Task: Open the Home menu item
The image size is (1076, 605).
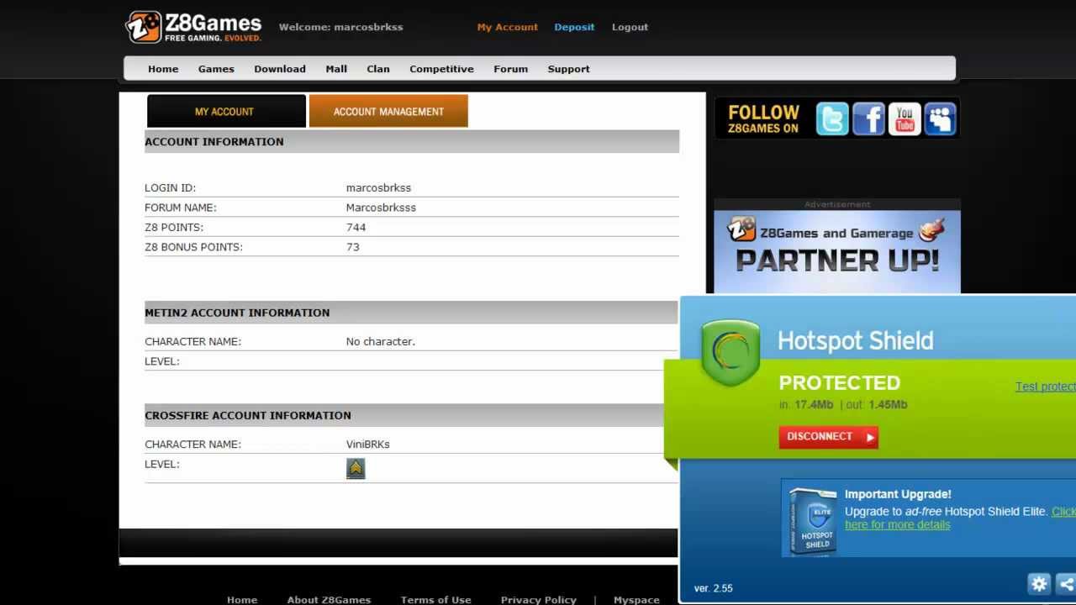Action: [163, 69]
